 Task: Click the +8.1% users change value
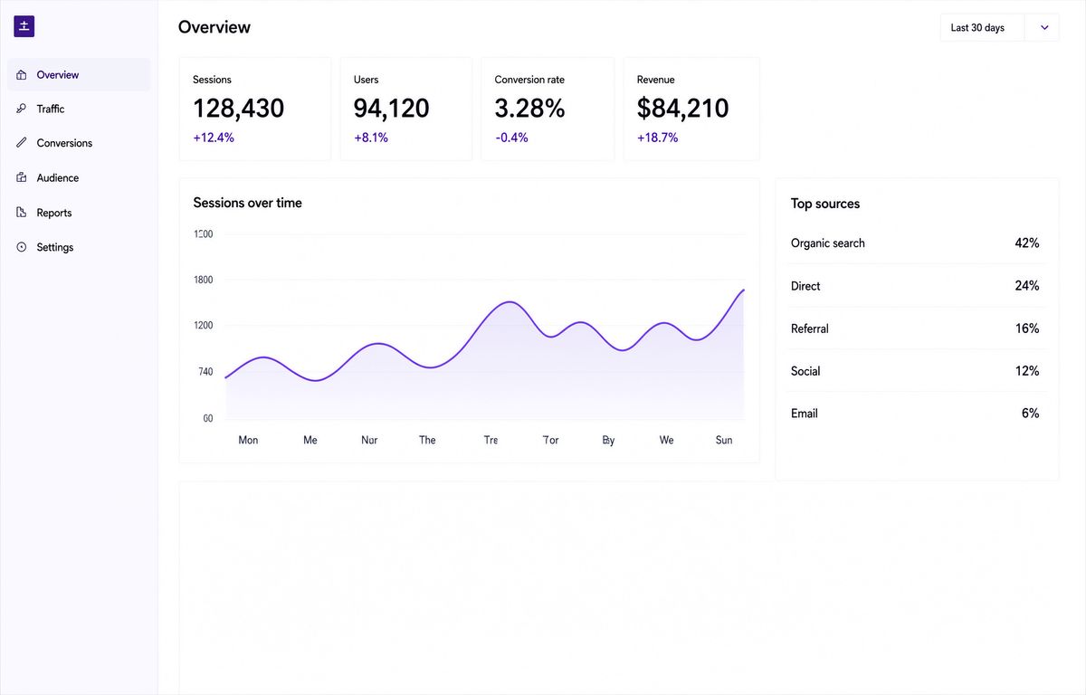pos(371,138)
